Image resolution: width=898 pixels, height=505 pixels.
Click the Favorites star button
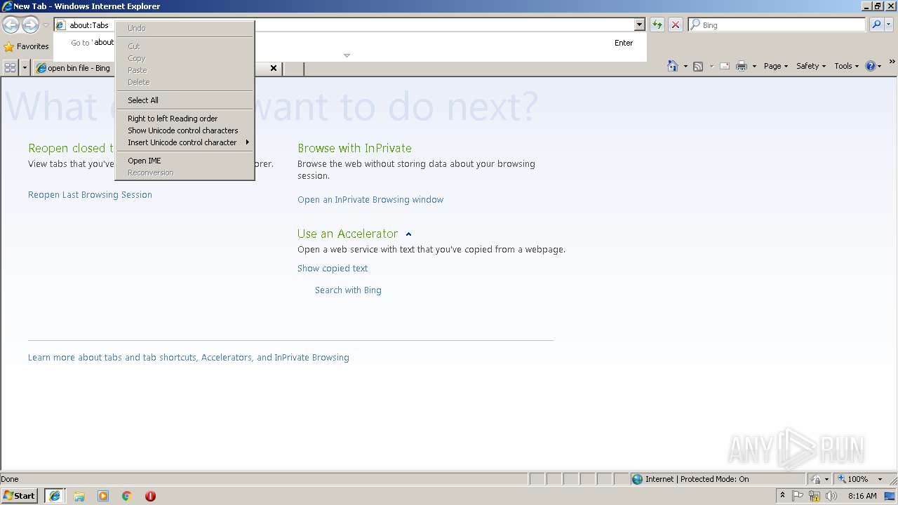click(26, 46)
